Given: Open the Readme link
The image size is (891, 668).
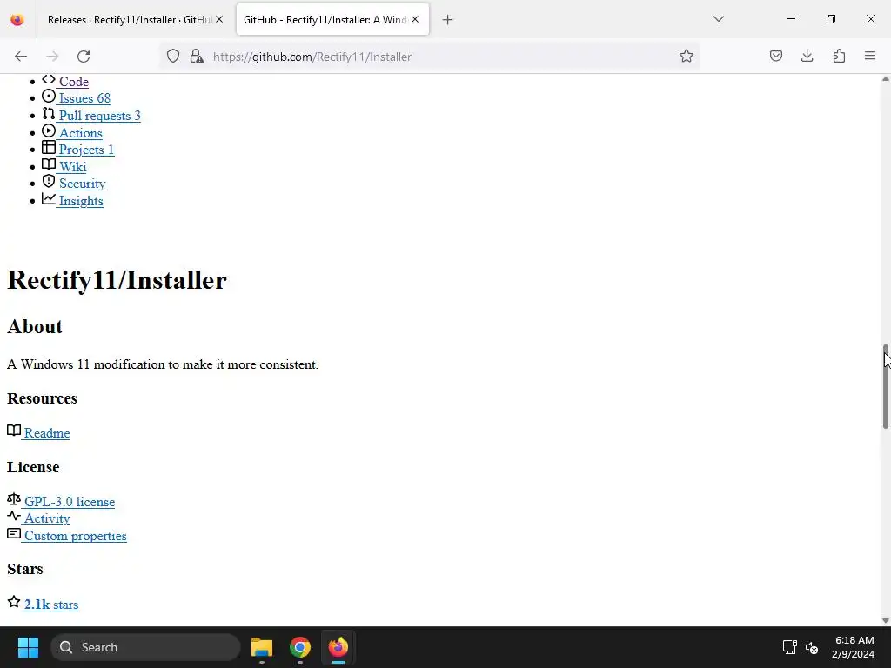Looking at the screenshot, I should (47, 433).
